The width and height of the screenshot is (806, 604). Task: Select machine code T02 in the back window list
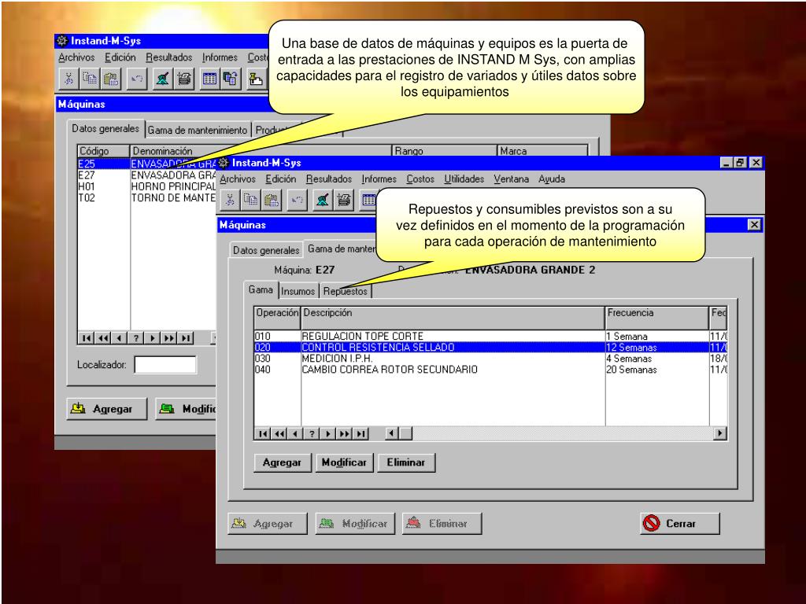point(87,197)
